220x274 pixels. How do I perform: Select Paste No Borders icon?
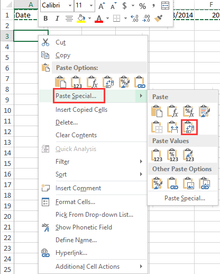[157, 127]
